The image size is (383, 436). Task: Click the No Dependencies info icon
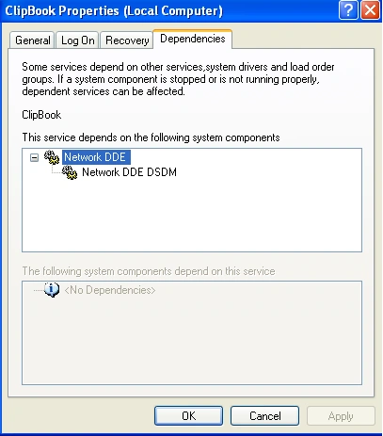[x=52, y=290]
